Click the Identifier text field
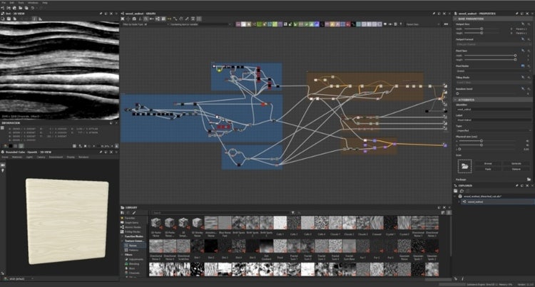 click(x=494, y=109)
